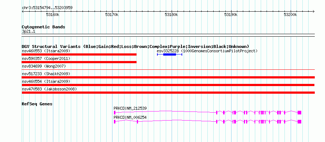Click the second exon of PRKCD|NM_006254 transcript
The height and width of the screenshot is (142, 325).
[138, 122]
